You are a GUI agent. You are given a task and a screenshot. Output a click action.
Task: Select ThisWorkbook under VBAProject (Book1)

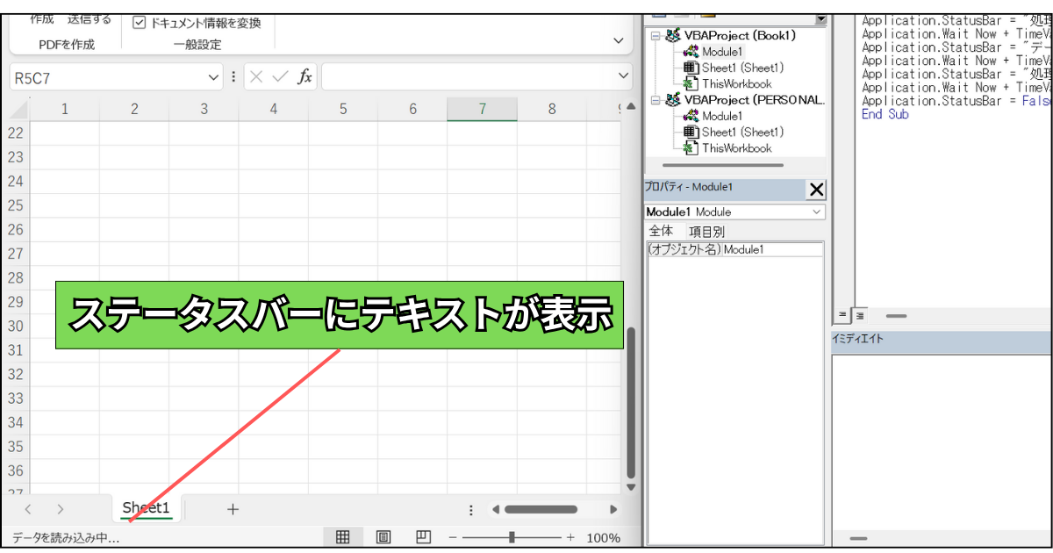pyautogui.click(x=736, y=83)
